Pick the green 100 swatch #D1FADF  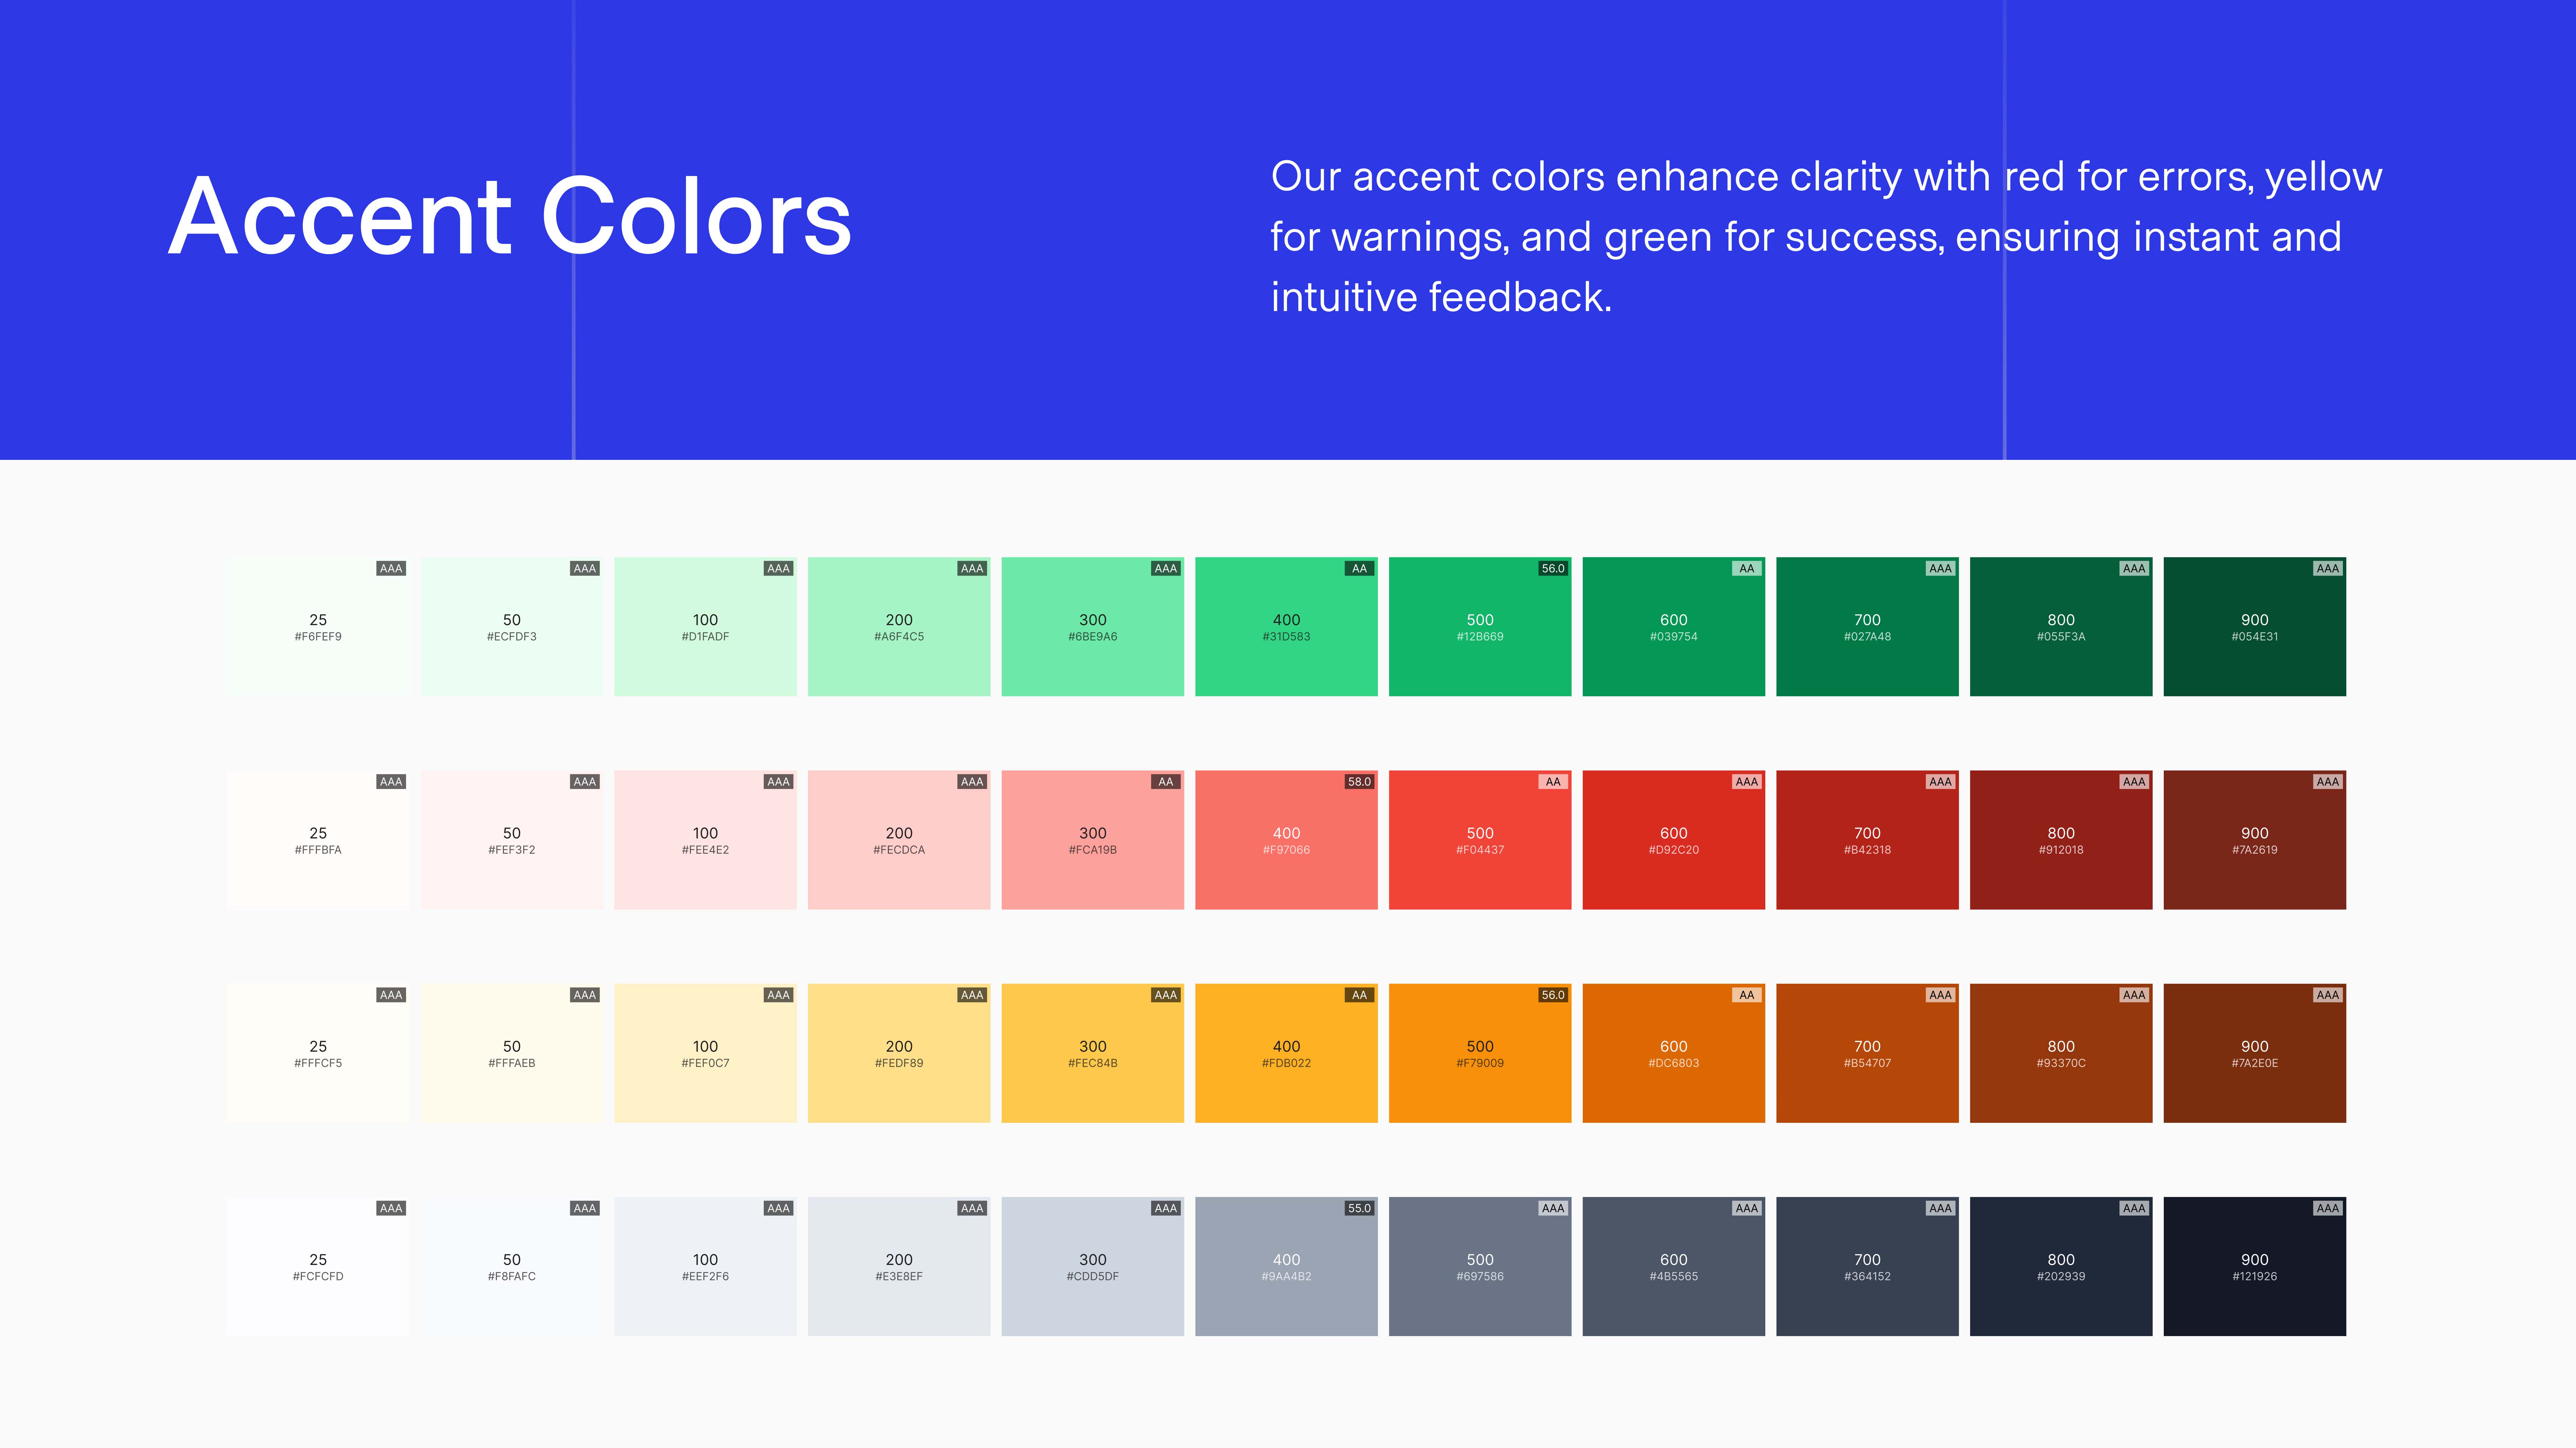pyautogui.click(x=705, y=626)
